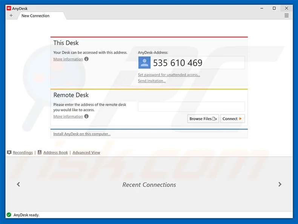
Task: Click the Send invitation link
Action: (x=152, y=81)
